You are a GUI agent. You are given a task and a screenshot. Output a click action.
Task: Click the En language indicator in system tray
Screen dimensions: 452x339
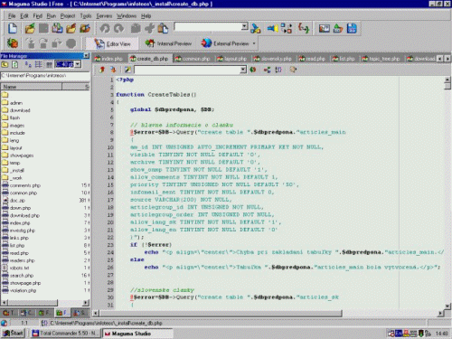coord(399,334)
